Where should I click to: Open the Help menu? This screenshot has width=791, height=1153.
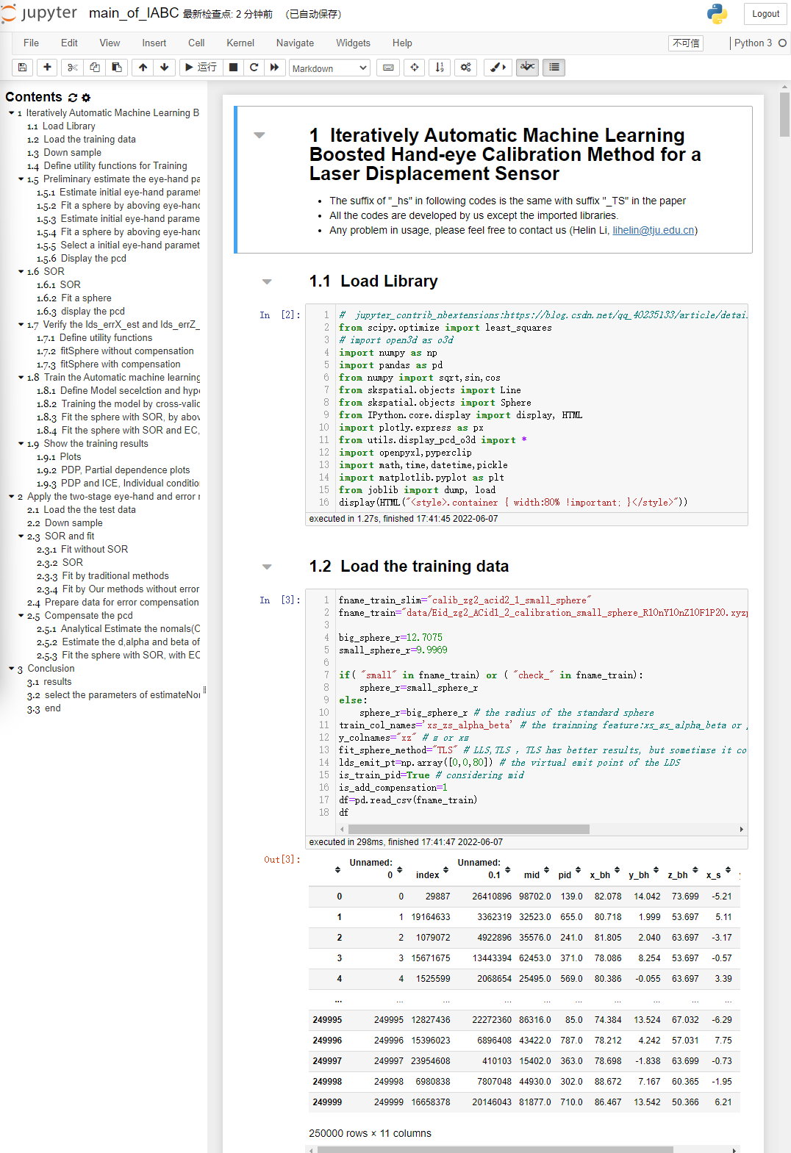point(402,43)
